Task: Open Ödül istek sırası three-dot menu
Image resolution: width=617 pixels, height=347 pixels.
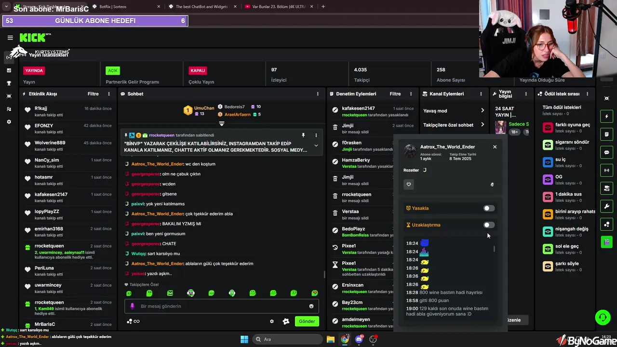Action: tap(587, 94)
